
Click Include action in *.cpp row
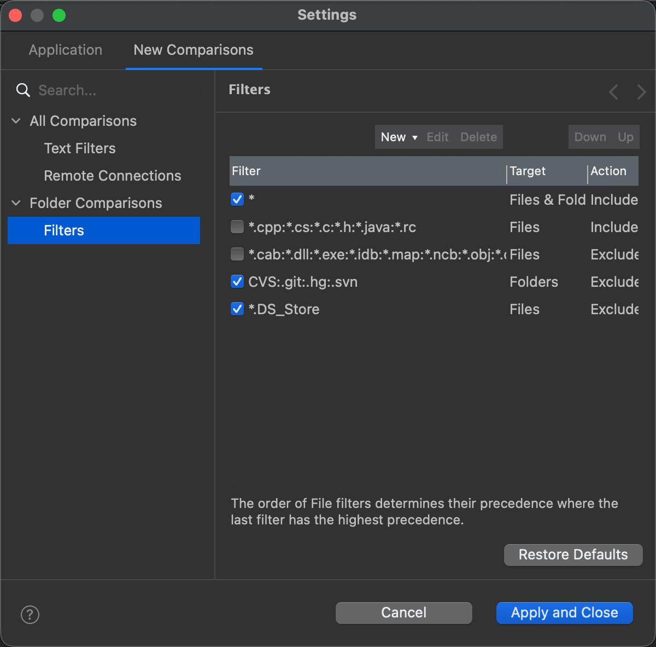tap(614, 227)
